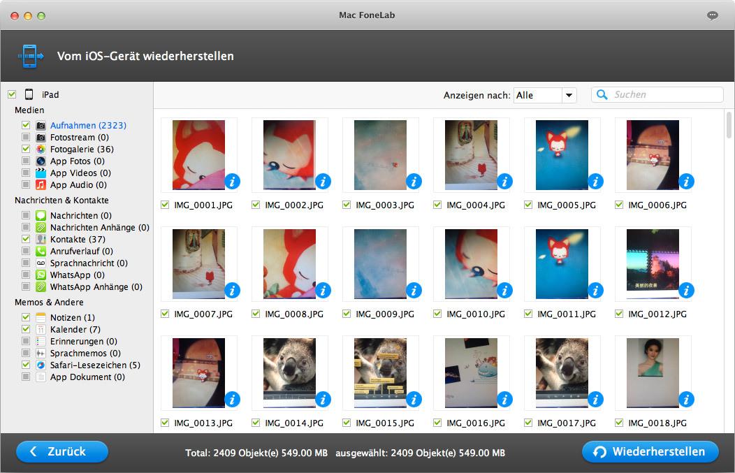Click the Sprachmemos (0) label

85,353
